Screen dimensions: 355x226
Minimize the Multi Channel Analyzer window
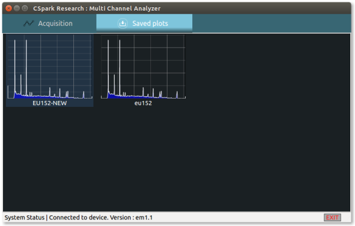point(17,8)
